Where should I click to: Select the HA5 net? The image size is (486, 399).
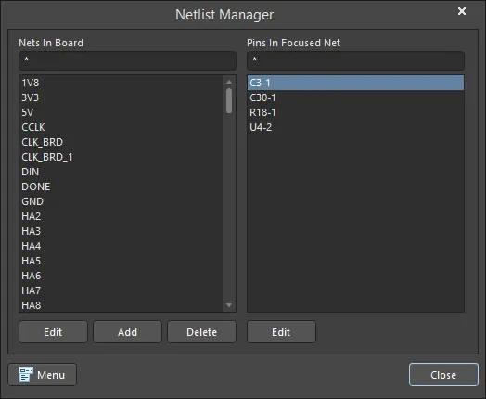tap(121, 261)
